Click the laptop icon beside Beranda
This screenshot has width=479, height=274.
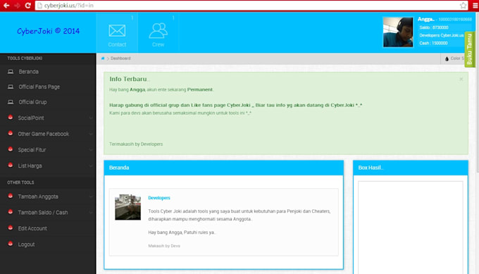(x=11, y=71)
